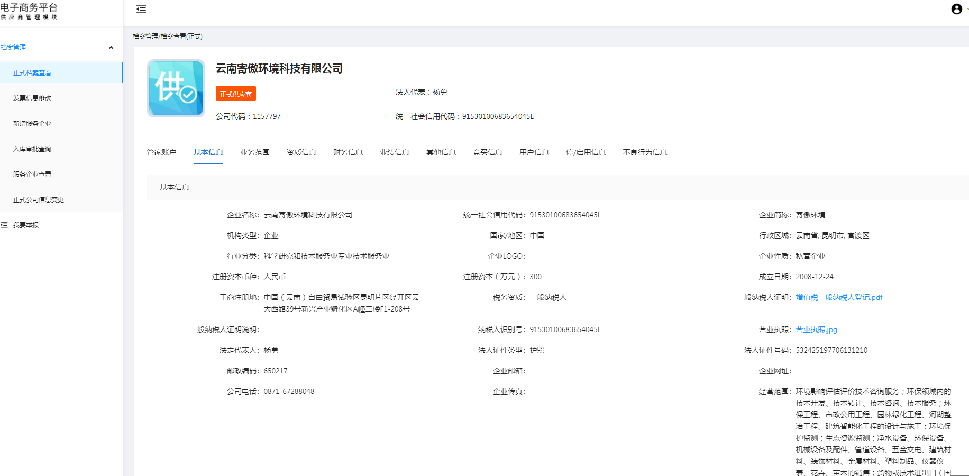Screen dimensions: 969x476
Task: Click the 企业简称 value 寄傲环境
Action: pyautogui.click(x=810, y=215)
